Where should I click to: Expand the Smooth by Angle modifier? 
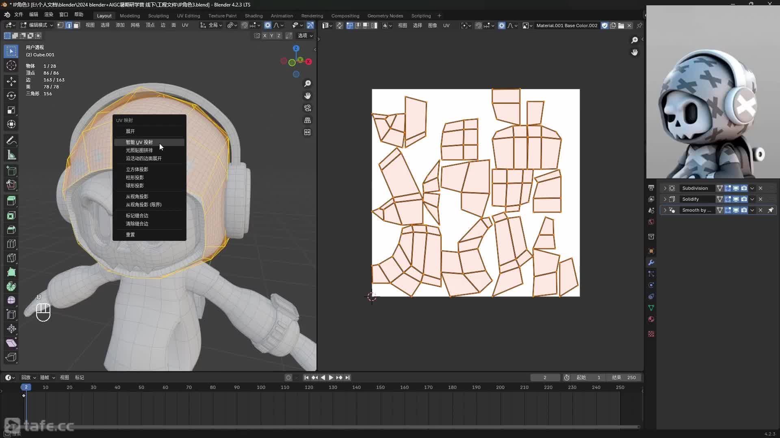665,210
